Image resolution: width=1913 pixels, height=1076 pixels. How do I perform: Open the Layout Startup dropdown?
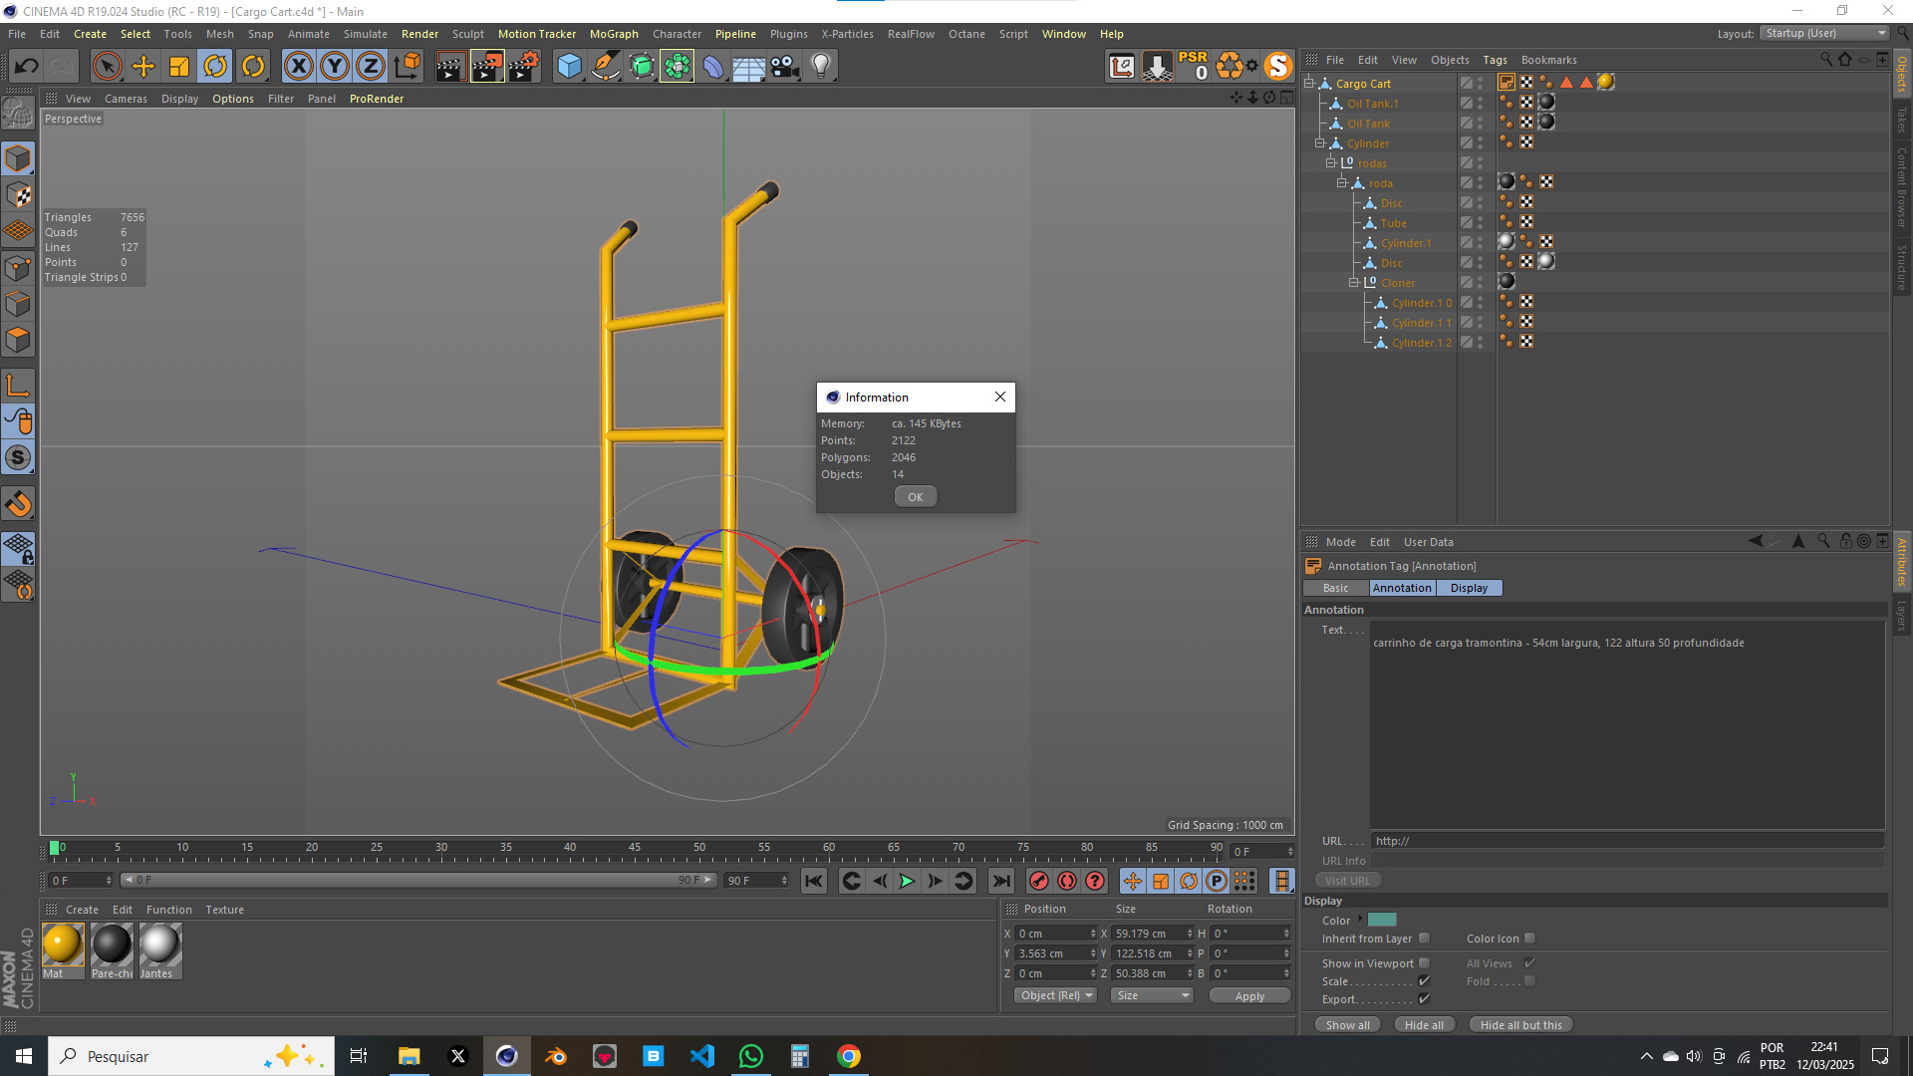pos(1824,34)
